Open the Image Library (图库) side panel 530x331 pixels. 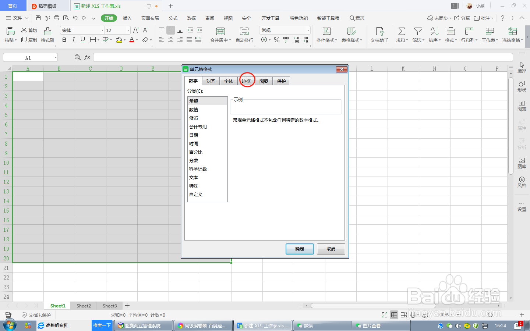[x=522, y=163]
